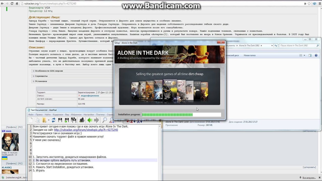Click the red Z sort icon in AkelPad

(x=133, y=122)
